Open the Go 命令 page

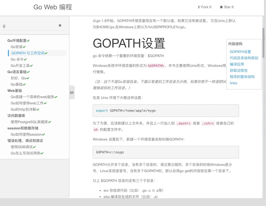(17, 59)
